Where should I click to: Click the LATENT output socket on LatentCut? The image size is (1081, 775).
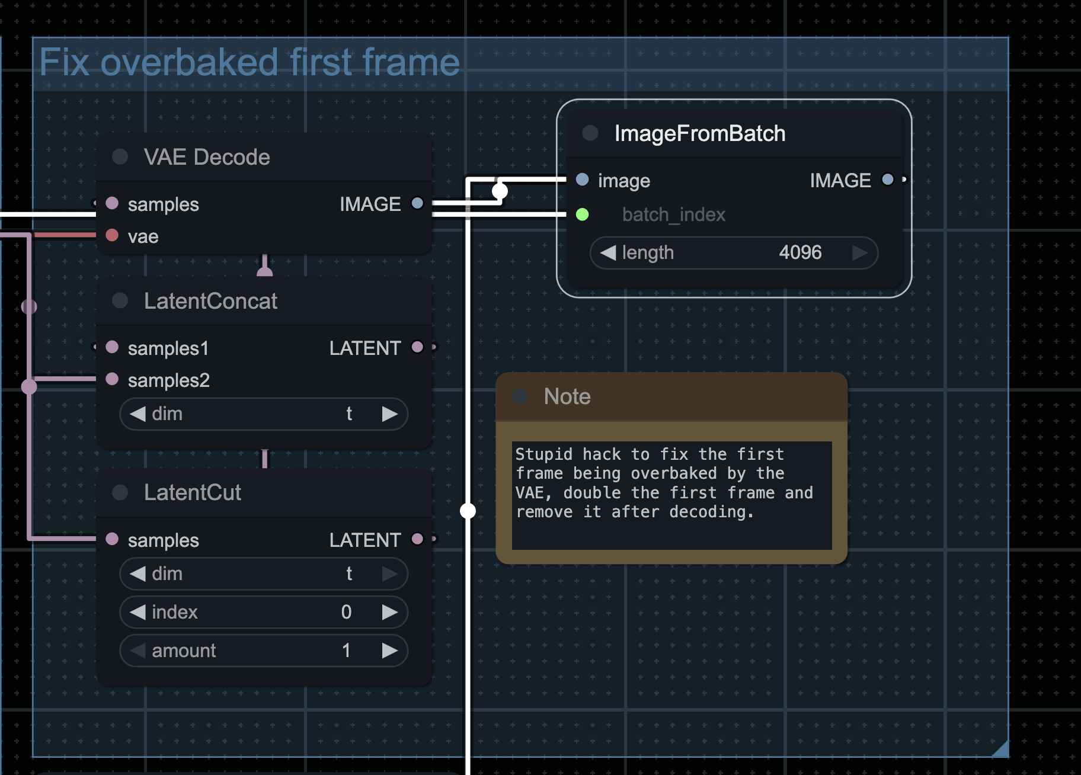tap(417, 539)
